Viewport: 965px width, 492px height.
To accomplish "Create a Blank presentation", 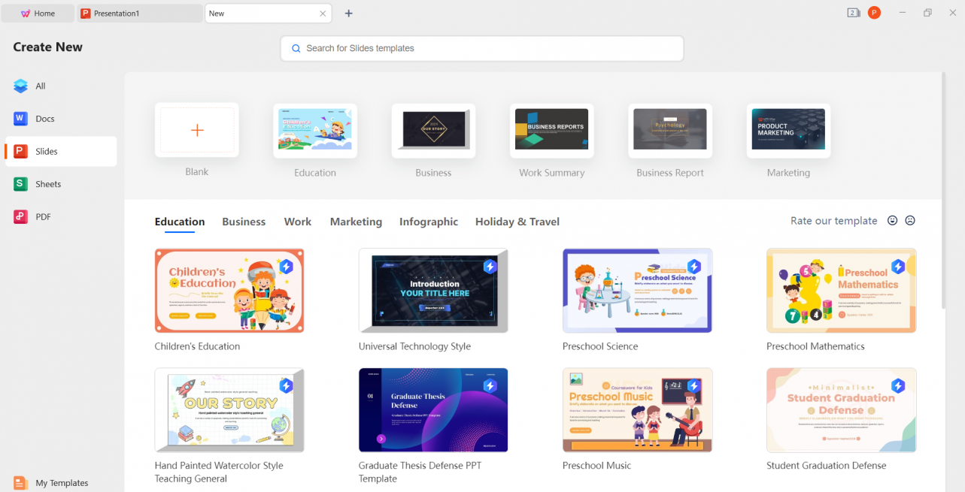I will pyautogui.click(x=196, y=130).
